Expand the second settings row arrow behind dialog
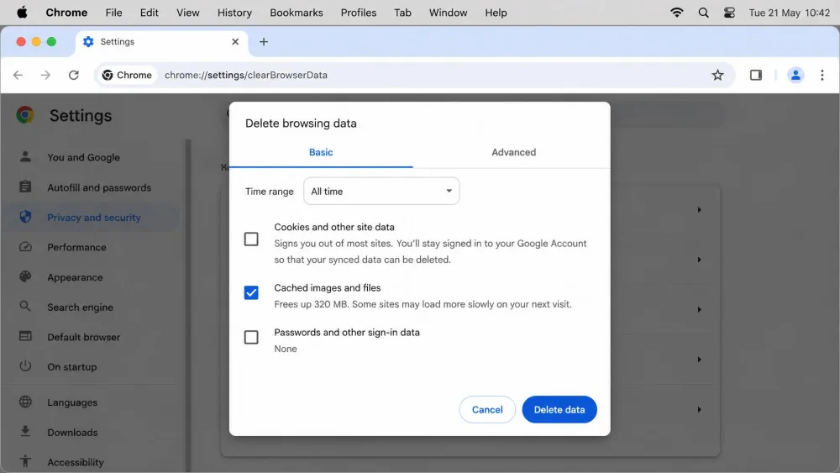This screenshot has width=840, height=473. (x=699, y=260)
